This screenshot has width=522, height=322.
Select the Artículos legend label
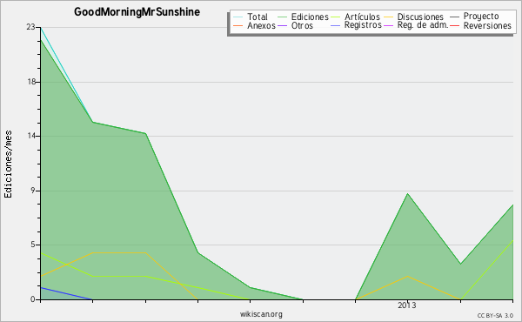tap(362, 17)
